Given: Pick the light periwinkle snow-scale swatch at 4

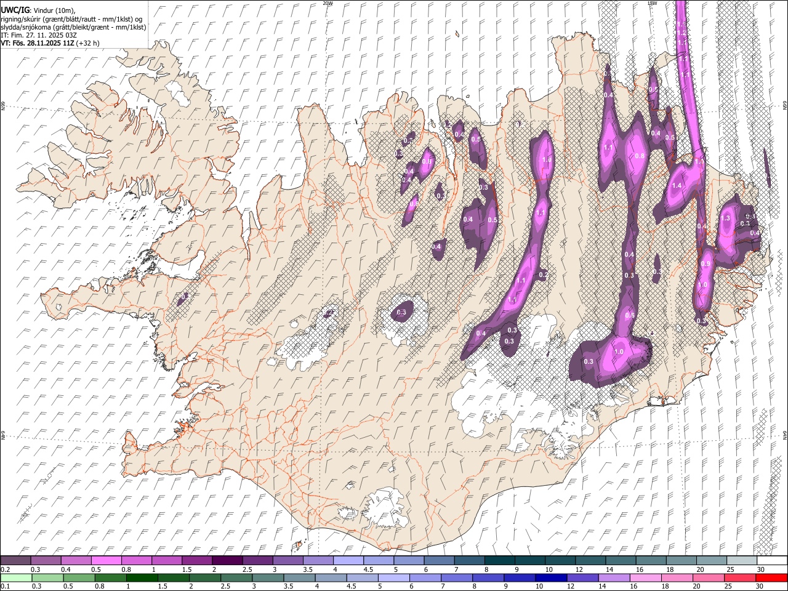Looking at the screenshot, I should pyautogui.click(x=347, y=560).
